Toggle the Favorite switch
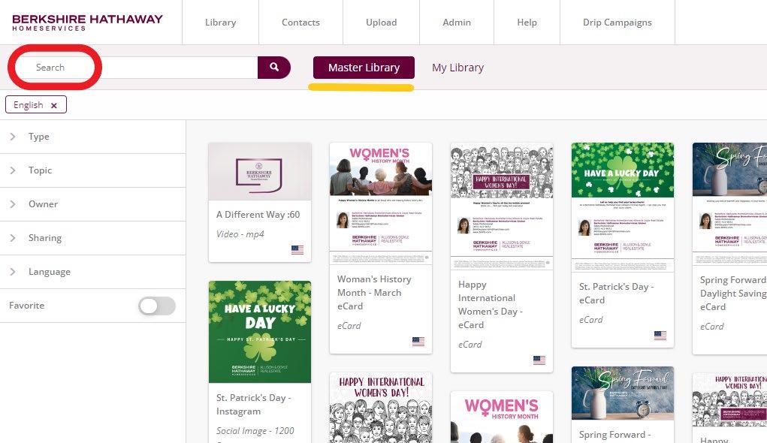This screenshot has width=767, height=443. coord(157,306)
